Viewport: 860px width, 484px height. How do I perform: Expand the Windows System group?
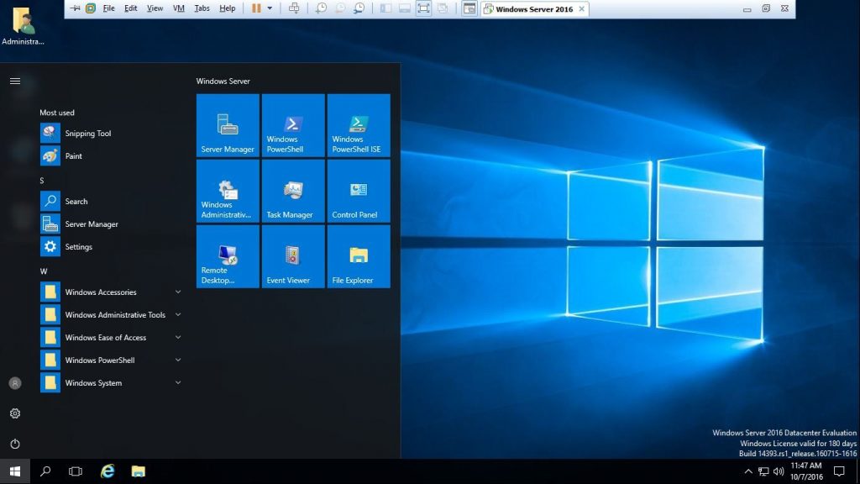click(93, 382)
